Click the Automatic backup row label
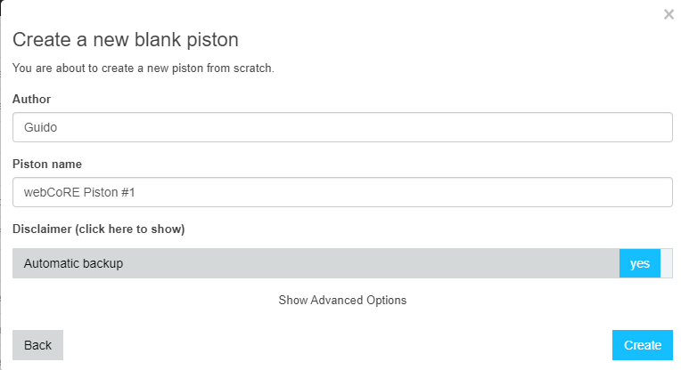The height and width of the screenshot is (370, 681). point(73,263)
